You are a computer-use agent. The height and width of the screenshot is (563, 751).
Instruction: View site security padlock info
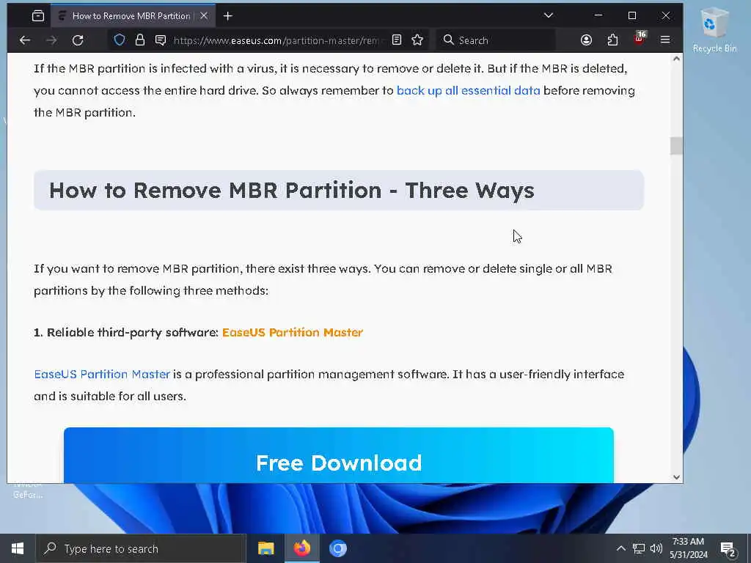[x=140, y=40]
